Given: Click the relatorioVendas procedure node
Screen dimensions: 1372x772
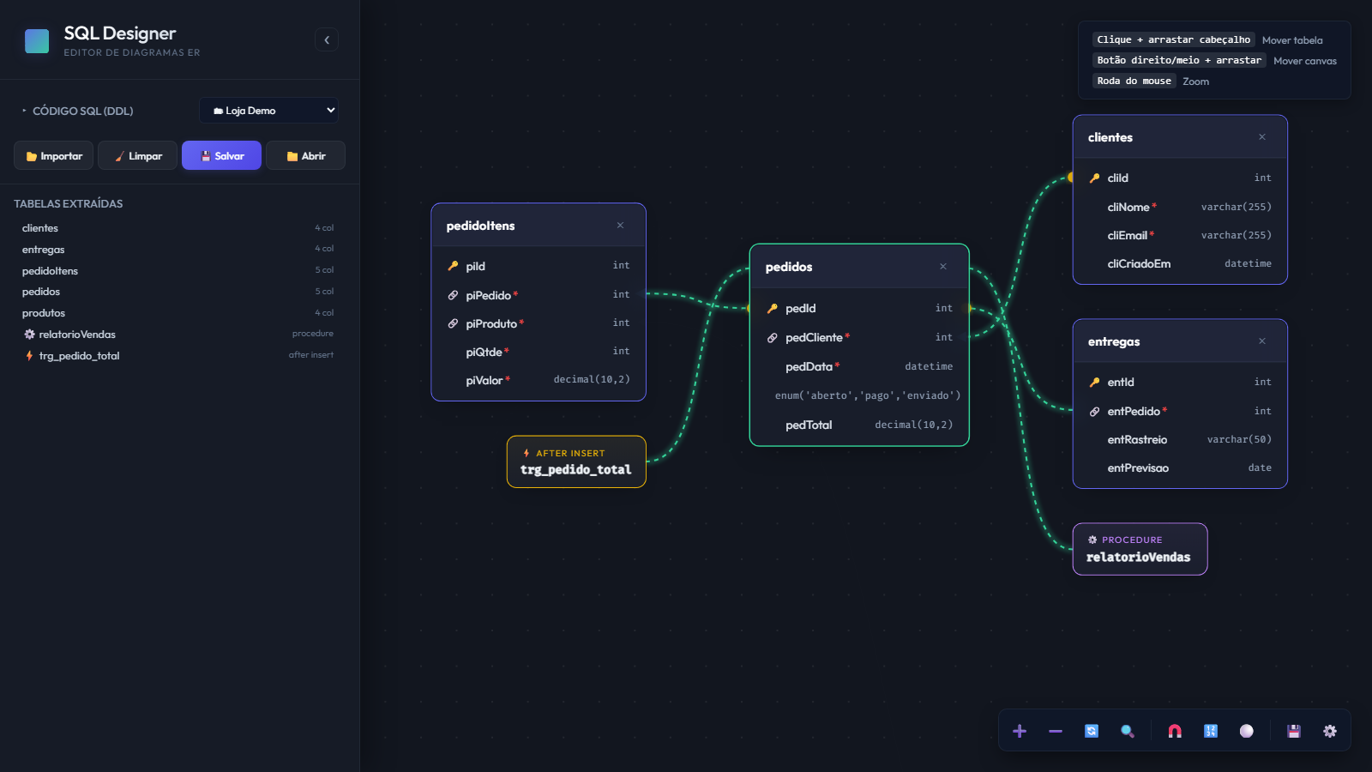Looking at the screenshot, I should [1140, 549].
